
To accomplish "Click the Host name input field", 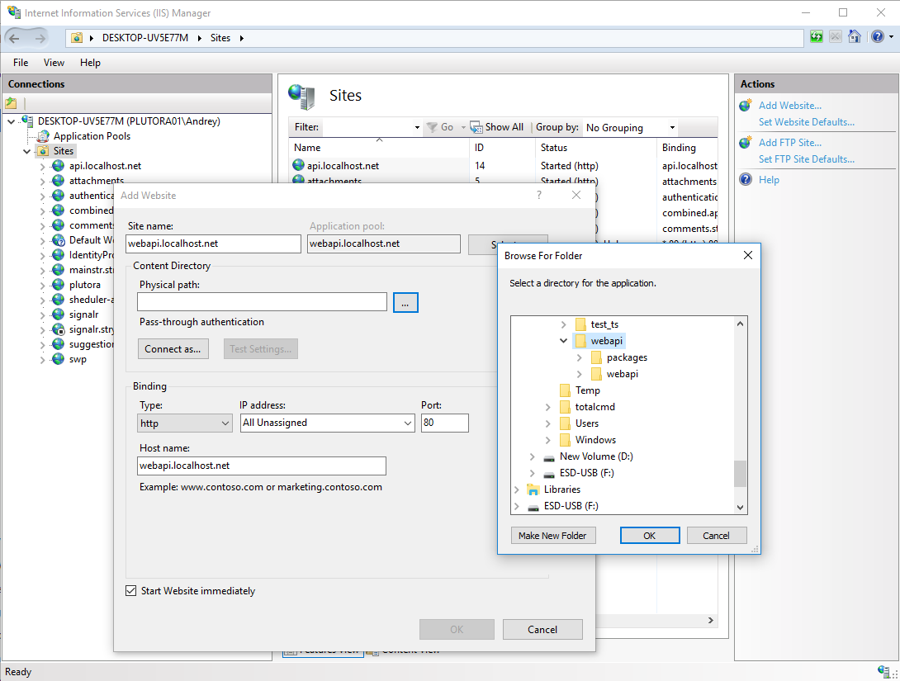I will point(262,466).
